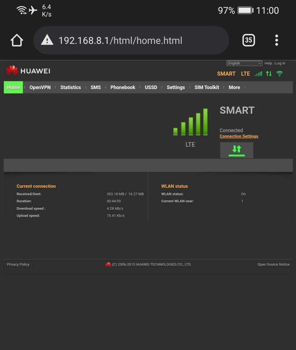Click the duration value 00:44:59
Viewport: 296px width, 350px height.
point(114,201)
